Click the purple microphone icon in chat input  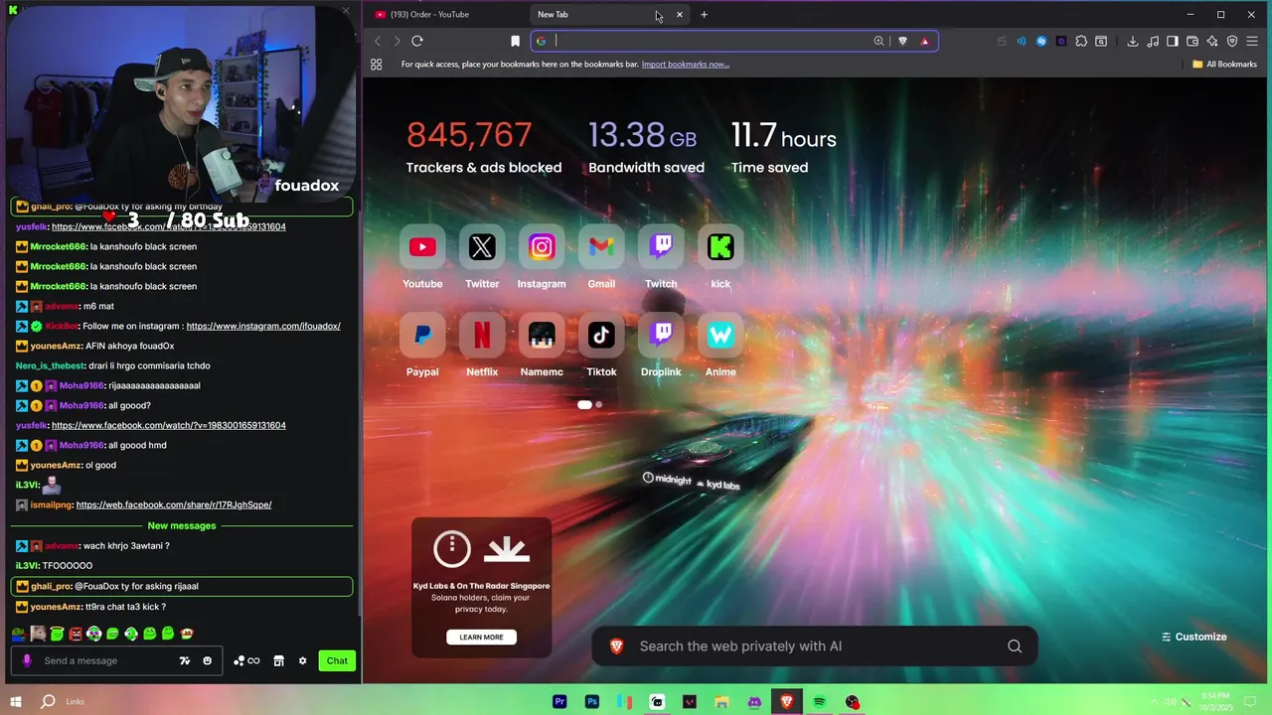27,660
